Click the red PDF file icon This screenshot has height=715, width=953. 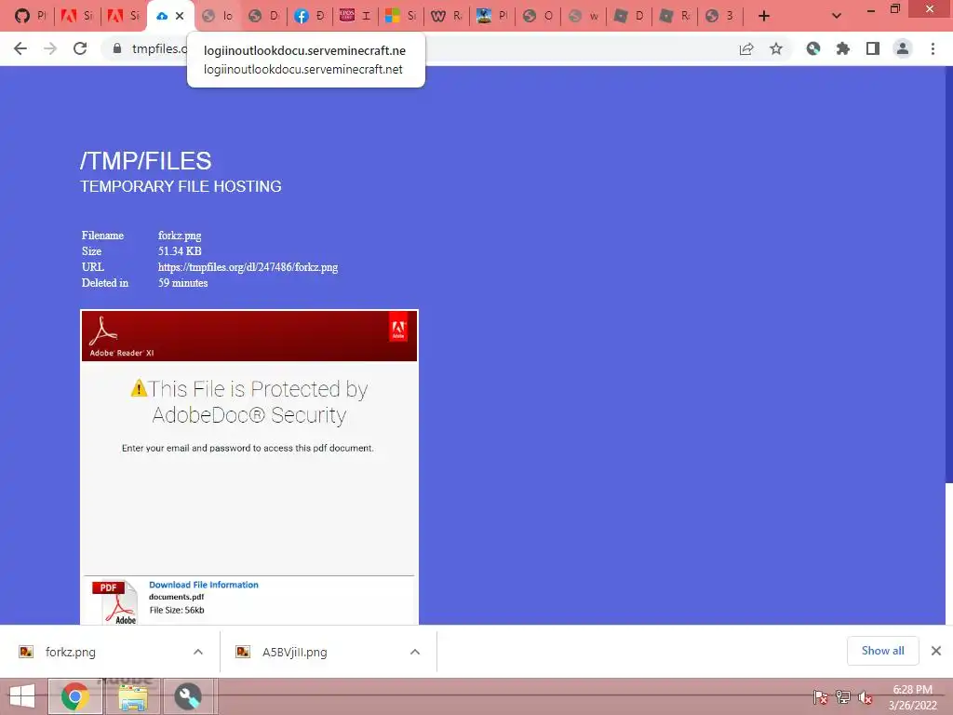click(115, 602)
